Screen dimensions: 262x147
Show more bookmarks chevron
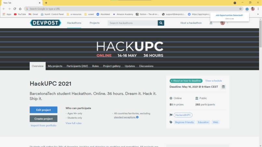258,14
